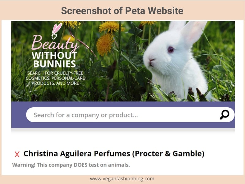Screen dimensions: 245x184
Task: Click the 'Warning!' label below company name
Action: pyautogui.click(x=24, y=165)
